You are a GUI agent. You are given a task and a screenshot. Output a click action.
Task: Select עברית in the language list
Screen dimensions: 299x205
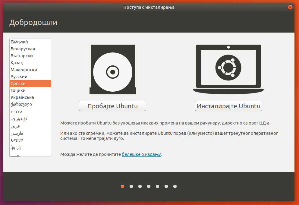click(x=30, y=111)
